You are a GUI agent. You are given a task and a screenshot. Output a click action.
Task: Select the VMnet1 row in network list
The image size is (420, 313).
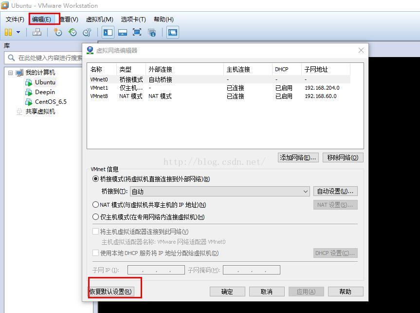[x=219, y=88]
